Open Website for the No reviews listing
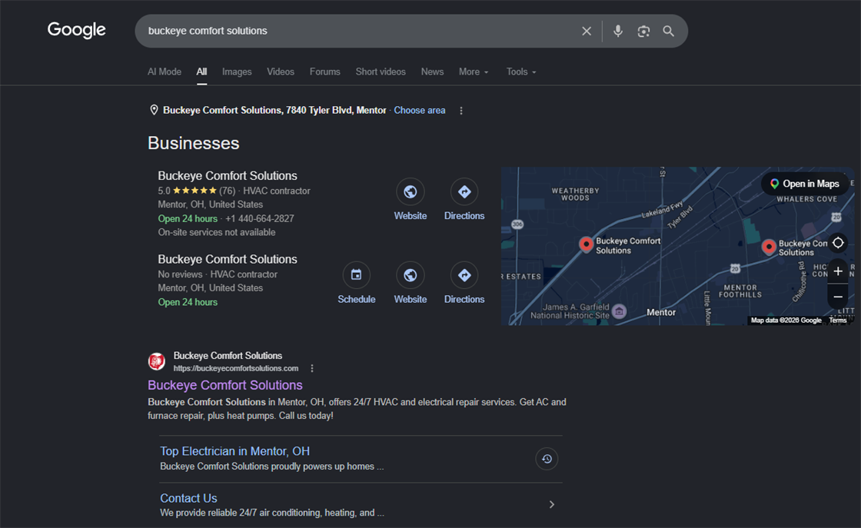Image resolution: width=861 pixels, height=528 pixels. tap(411, 283)
